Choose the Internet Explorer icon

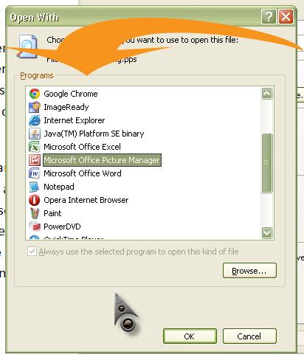(x=35, y=120)
